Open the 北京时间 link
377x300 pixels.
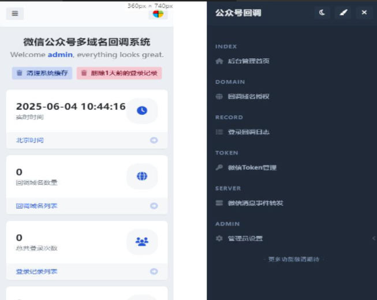pyautogui.click(x=30, y=140)
